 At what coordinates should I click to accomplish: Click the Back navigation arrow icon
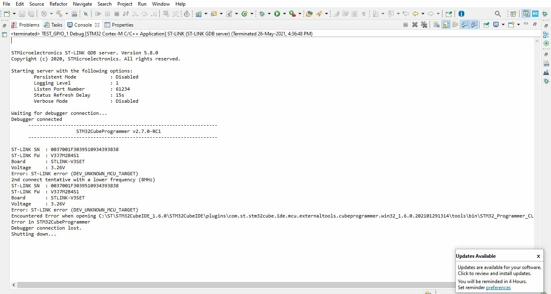415,14
